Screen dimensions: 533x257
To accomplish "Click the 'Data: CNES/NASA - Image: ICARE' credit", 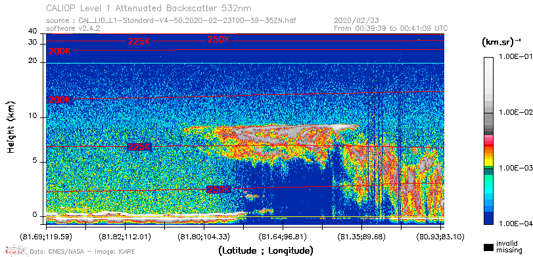I will [82, 252].
